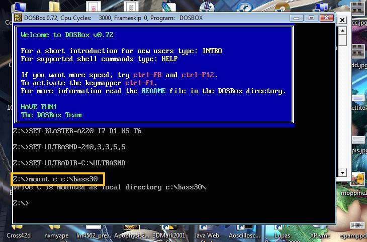Open the opamppcl desktop icon

(x=354, y=230)
